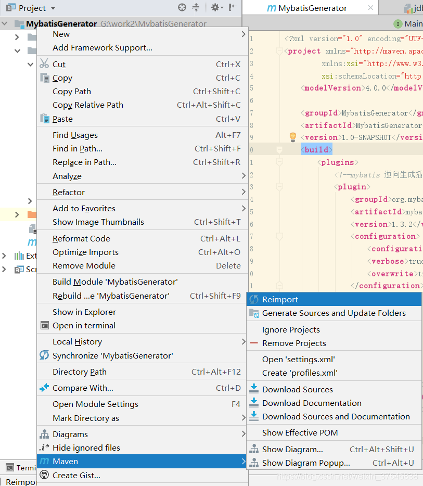Select Replace in Path...
Viewport: 423px width, 486px height.
143,162
